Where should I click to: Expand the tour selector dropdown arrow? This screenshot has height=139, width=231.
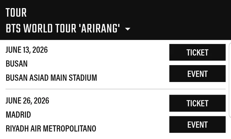(x=128, y=29)
